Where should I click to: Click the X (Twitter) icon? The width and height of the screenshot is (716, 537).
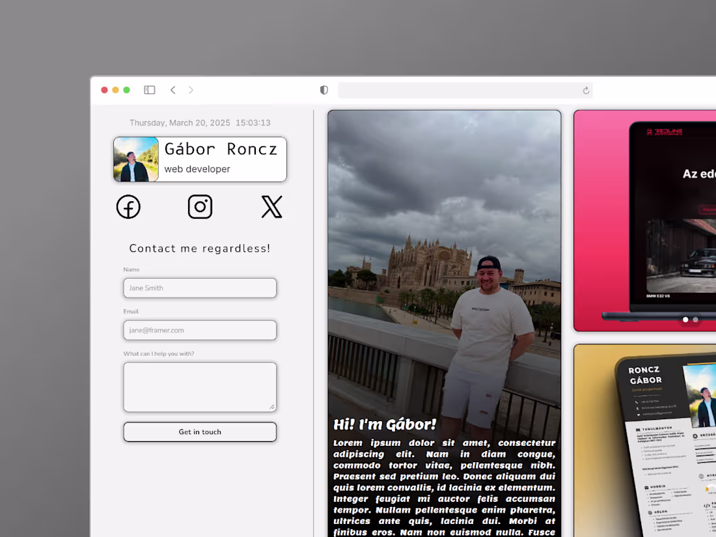(x=271, y=206)
